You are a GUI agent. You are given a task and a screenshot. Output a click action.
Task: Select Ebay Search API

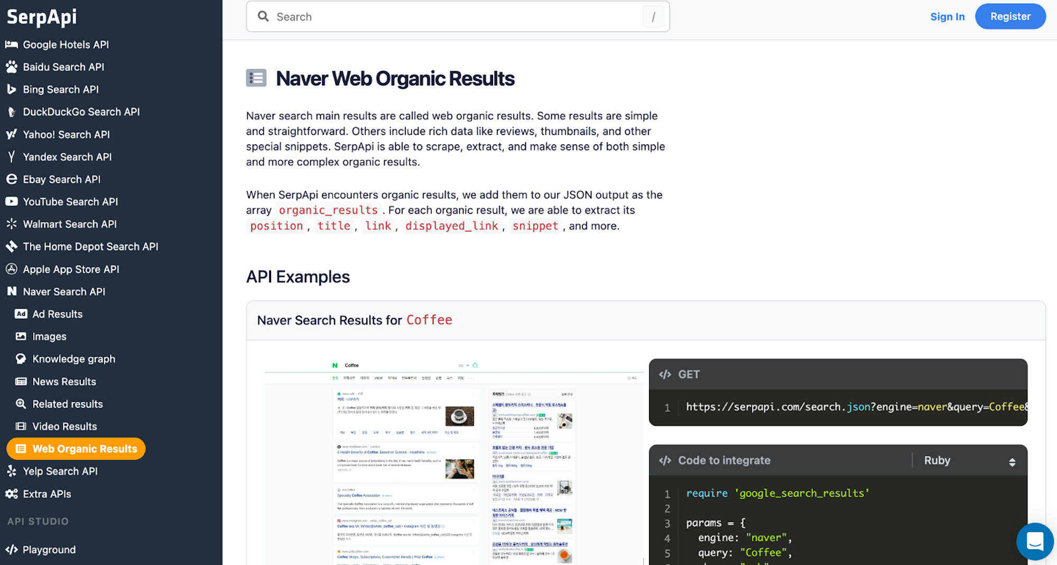(x=62, y=179)
